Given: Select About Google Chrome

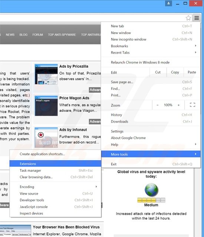Looking at the screenshot, I should pos(151,138).
